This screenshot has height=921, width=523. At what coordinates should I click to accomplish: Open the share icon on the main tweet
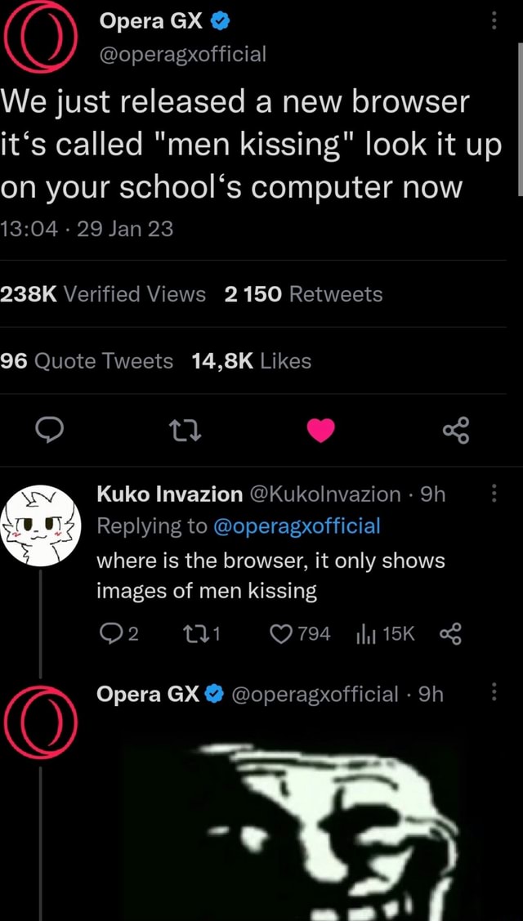[x=455, y=431]
